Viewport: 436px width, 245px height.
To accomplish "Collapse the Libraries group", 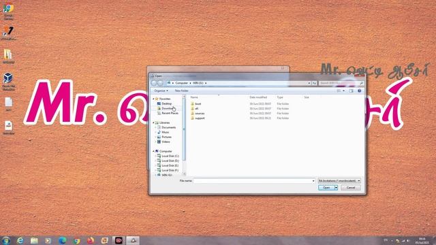I will [153, 122].
